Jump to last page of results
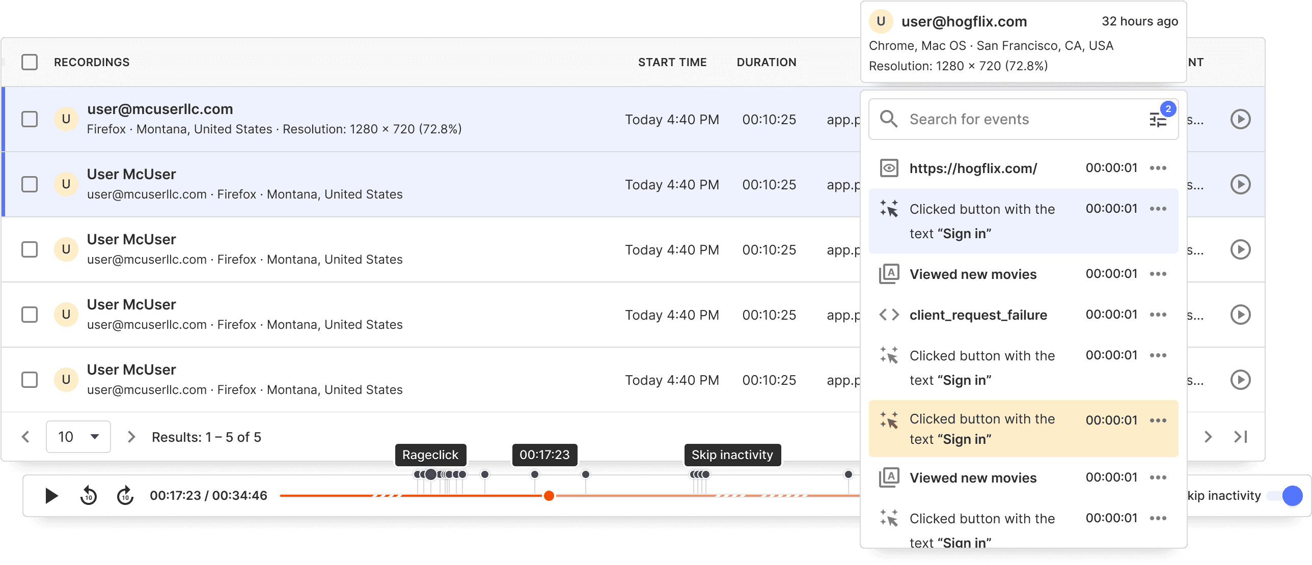This screenshot has height=565, width=1312. (x=1241, y=437)
